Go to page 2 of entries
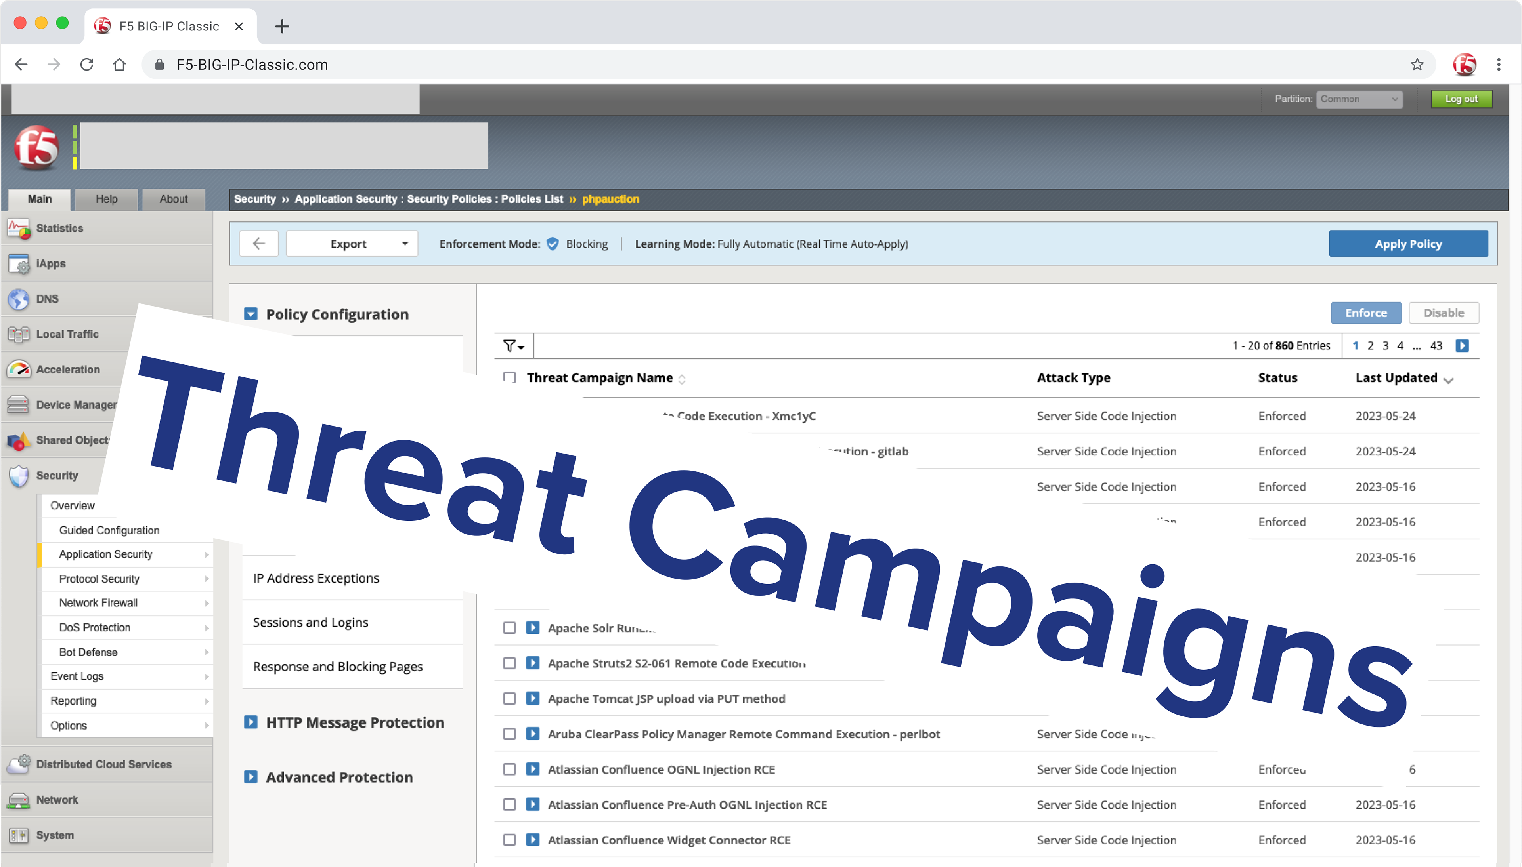 coord(1370,346)
